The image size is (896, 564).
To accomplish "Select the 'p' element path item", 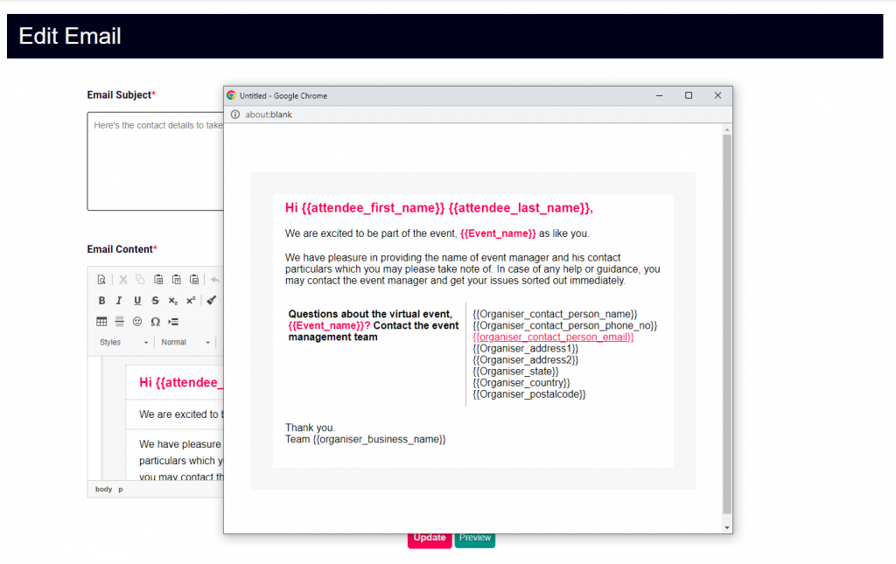I will 121,489.
